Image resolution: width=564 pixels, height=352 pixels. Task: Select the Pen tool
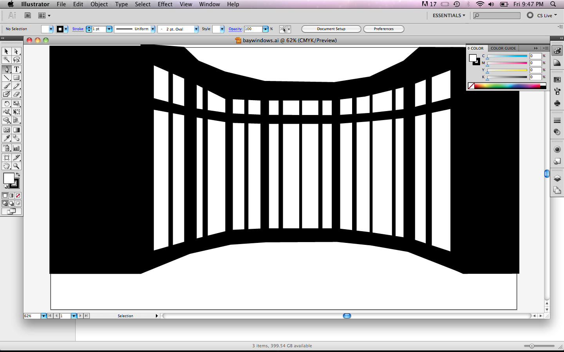pos(7,69)
